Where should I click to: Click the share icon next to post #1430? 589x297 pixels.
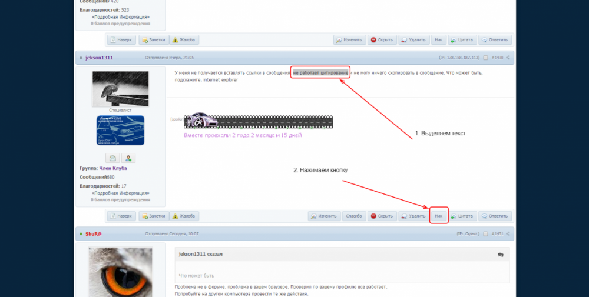point(508,58)
